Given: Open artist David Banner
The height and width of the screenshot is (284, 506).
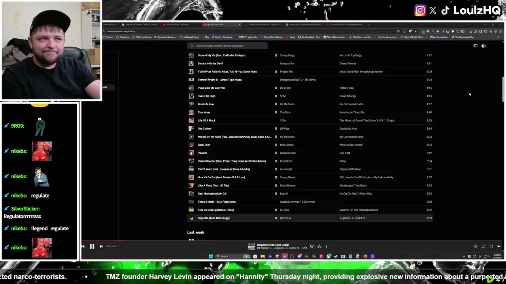Looking at the screenshot, I should [x=287, y=185].
